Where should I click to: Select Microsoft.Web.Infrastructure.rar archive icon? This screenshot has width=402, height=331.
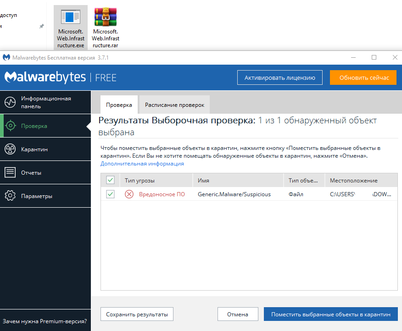pos(106,28)
